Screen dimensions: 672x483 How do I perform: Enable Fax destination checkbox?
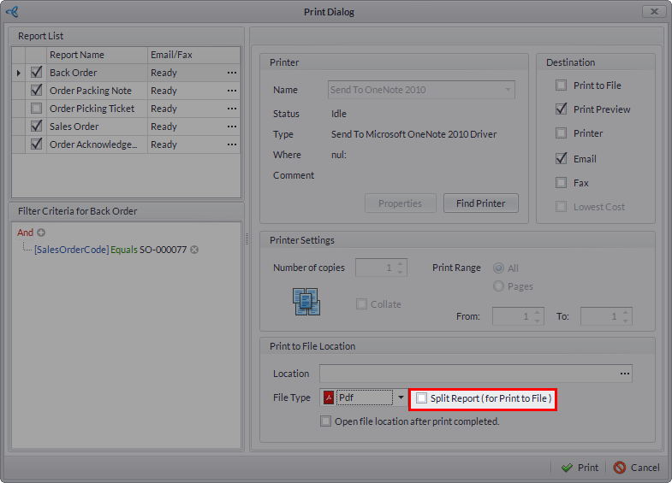561,183
